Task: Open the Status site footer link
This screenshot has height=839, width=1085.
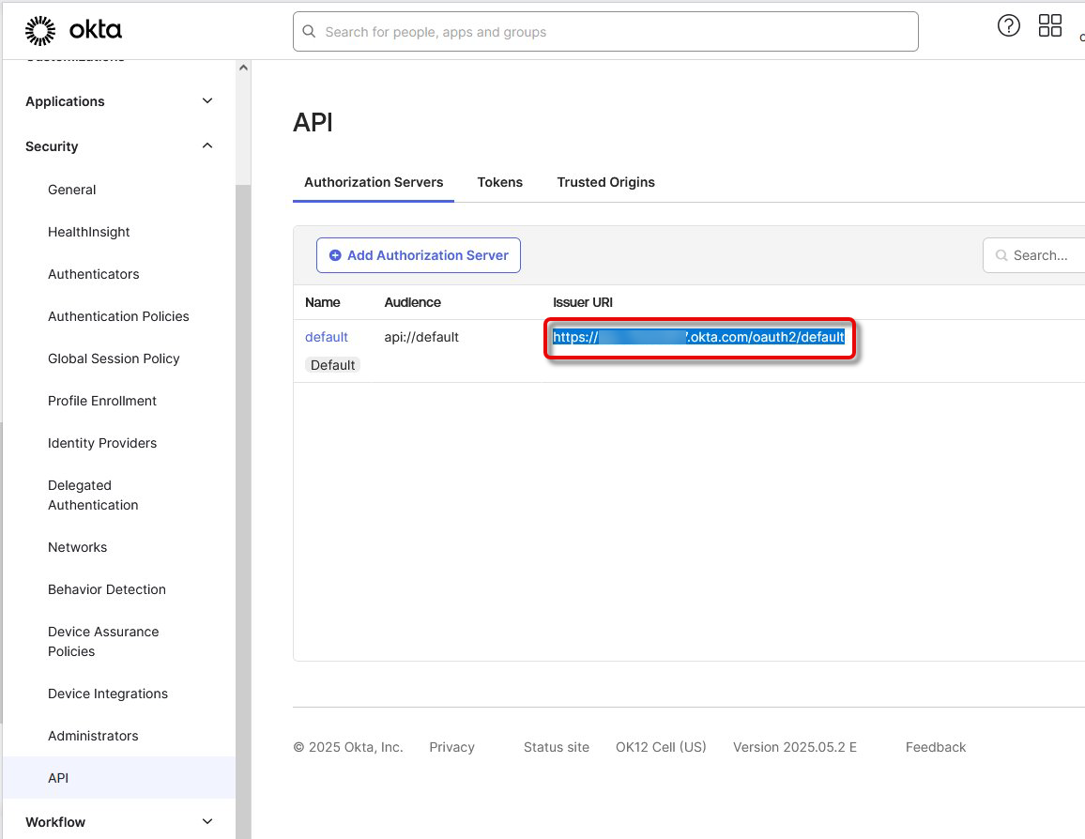Action: [x=556, y=747]
